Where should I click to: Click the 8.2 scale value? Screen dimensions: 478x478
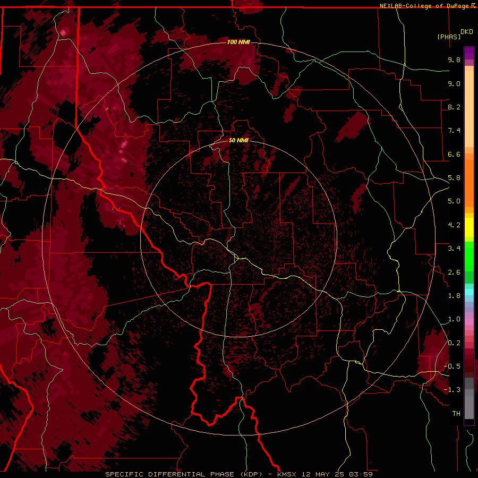[454, 107]
